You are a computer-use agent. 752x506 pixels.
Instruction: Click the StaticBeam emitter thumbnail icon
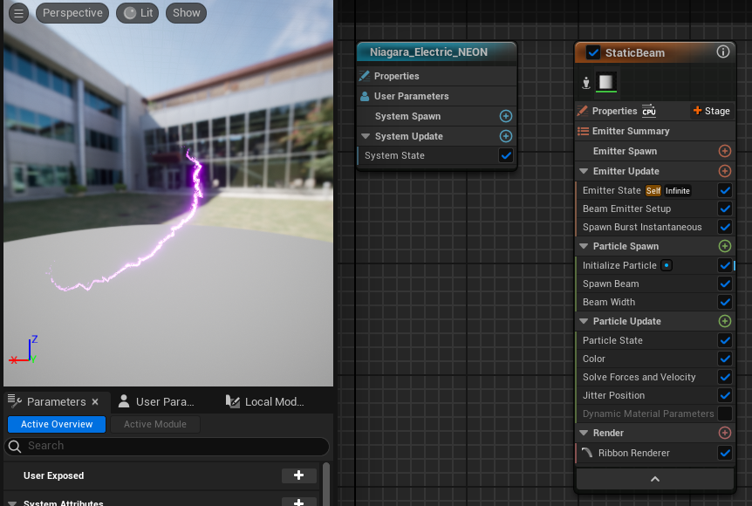pyautogui.click(x=605, y=82)
